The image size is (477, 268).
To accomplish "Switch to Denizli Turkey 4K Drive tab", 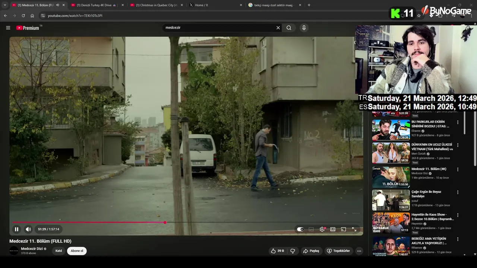I will tap(97, 5).
